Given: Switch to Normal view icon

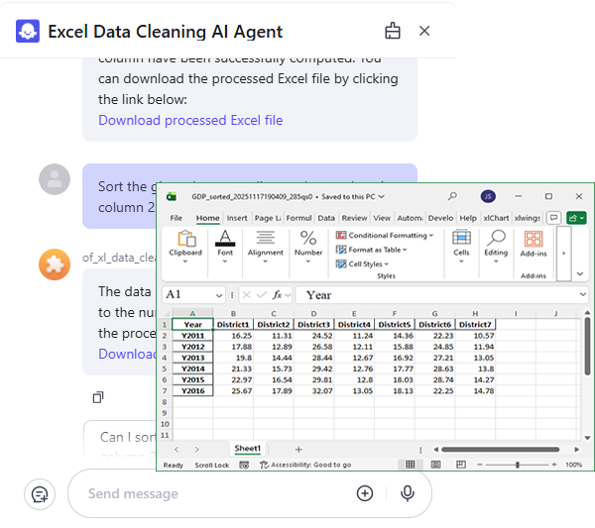Looking at the screenshot, I should 411,465.
